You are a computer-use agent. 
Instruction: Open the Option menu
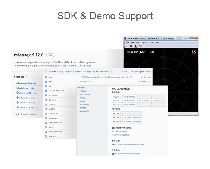(144, 42)
